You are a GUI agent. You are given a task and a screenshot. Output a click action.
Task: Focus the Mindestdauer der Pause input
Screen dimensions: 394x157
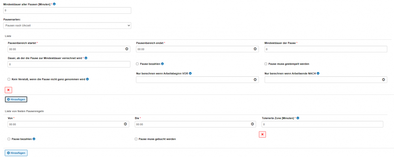pos(326,49)
